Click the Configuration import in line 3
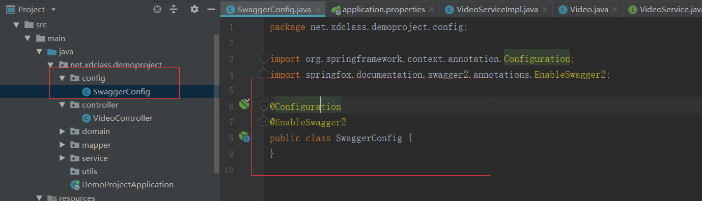The width and height of the screenshot is (702, 201). (537, 59)
